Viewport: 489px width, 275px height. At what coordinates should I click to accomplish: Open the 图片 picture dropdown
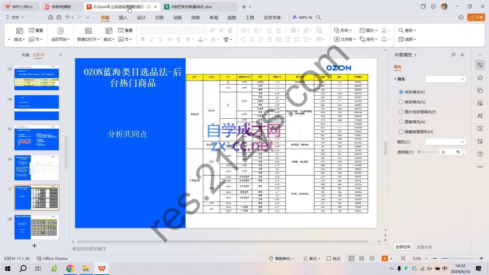368,31
